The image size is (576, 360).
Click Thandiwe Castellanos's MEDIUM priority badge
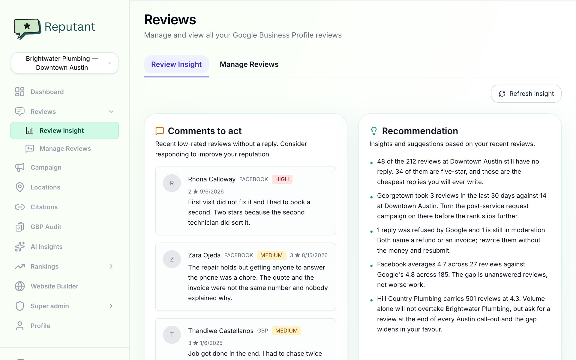pos(286,331)
